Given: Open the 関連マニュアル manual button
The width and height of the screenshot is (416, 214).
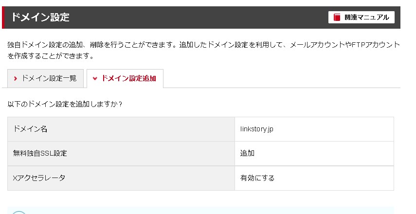Looking at the screenshot, I should click(361, 18).
